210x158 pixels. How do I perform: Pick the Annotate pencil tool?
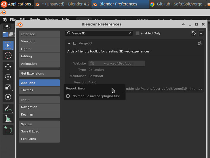(x=8, y=108)
